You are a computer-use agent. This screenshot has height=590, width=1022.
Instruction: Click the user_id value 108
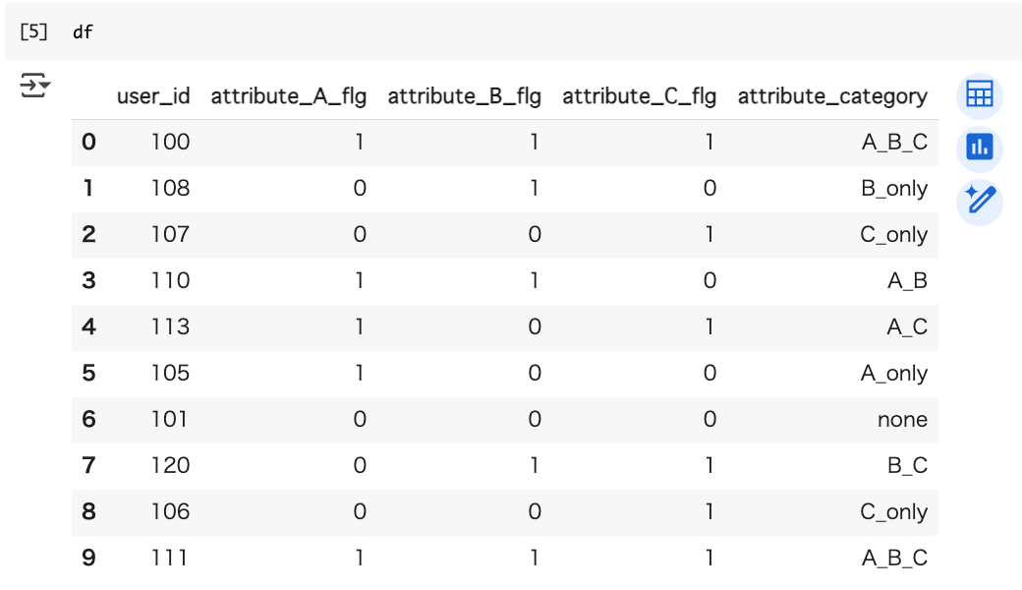[x=170, y=189]
